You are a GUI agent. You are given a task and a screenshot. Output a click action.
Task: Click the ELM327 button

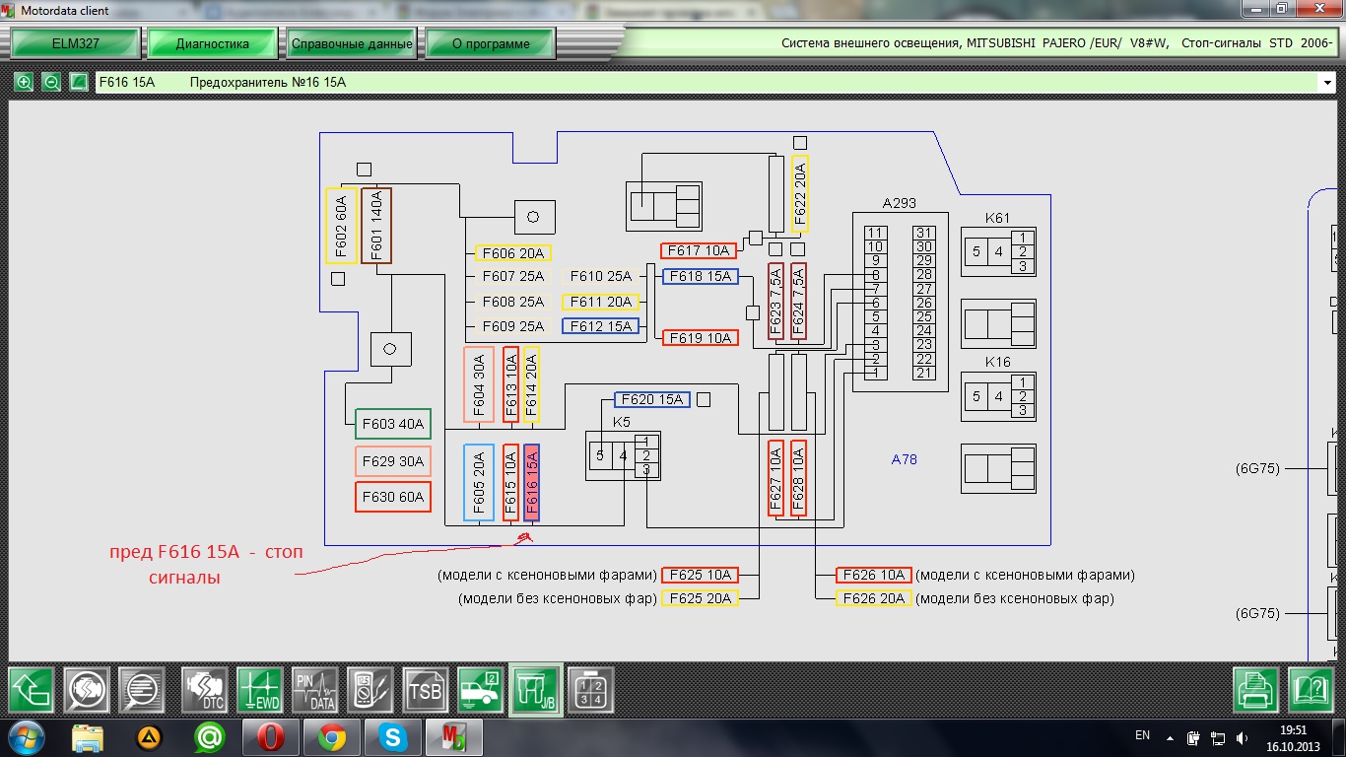point(75,43)
